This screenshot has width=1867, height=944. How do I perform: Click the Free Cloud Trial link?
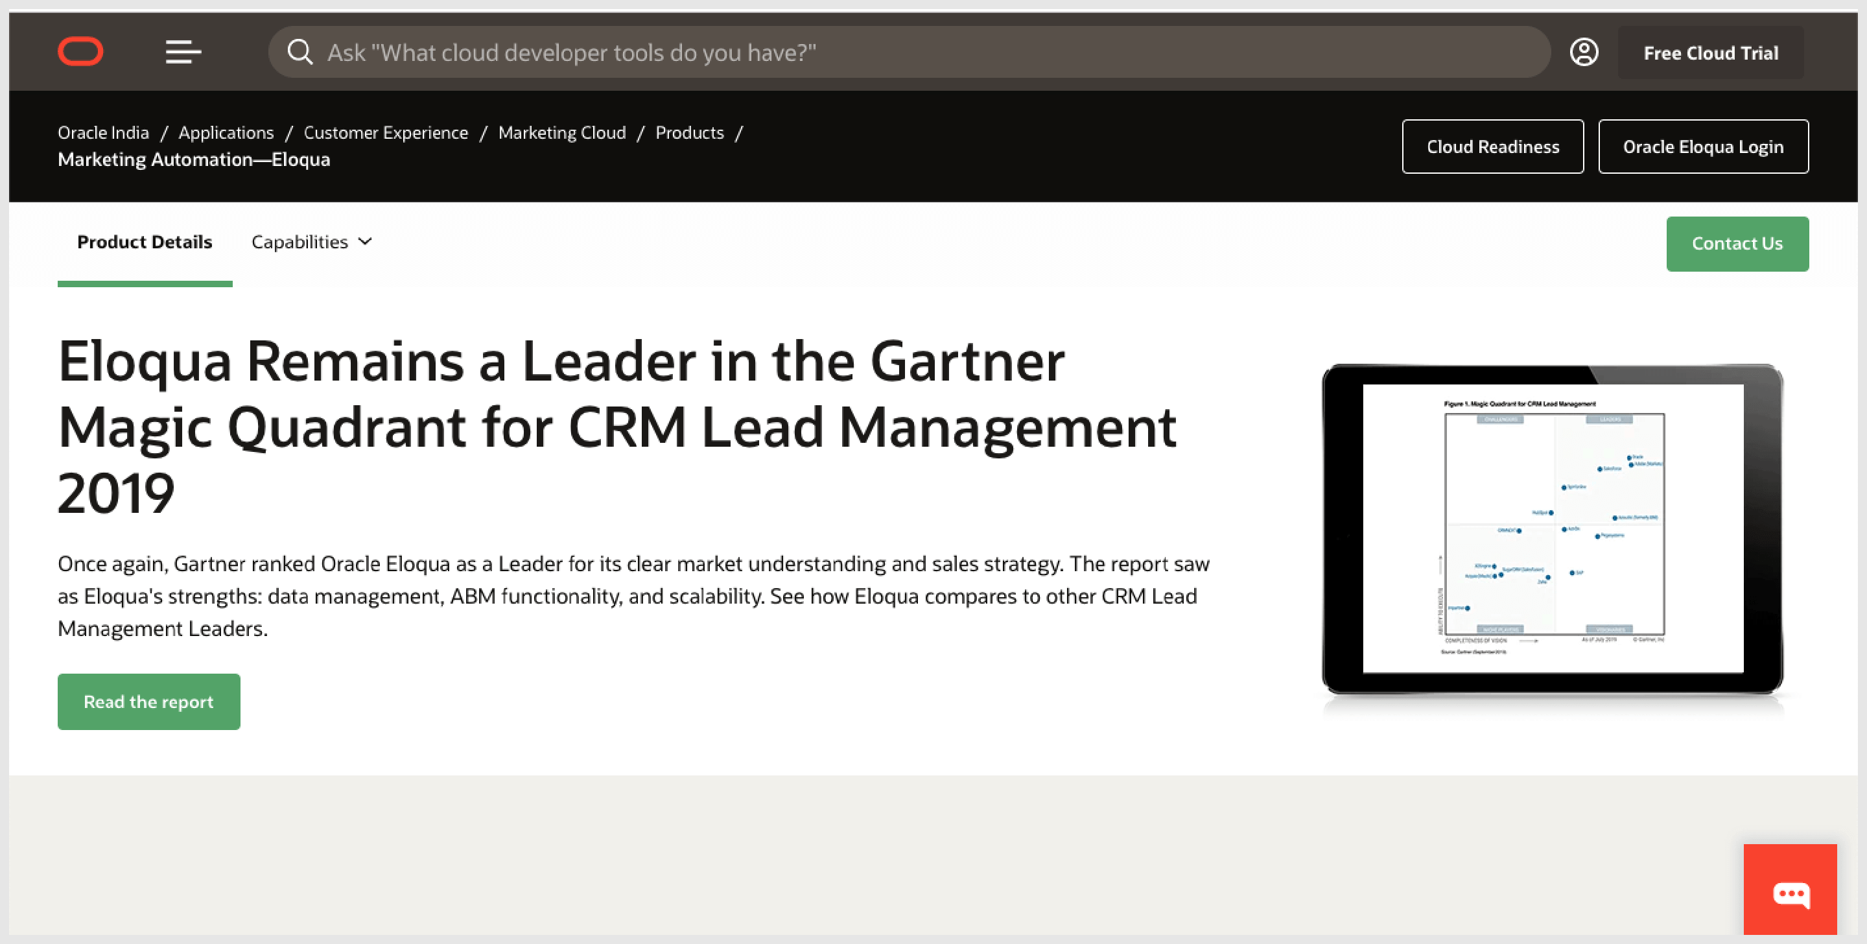click(x=1711, y=53)
